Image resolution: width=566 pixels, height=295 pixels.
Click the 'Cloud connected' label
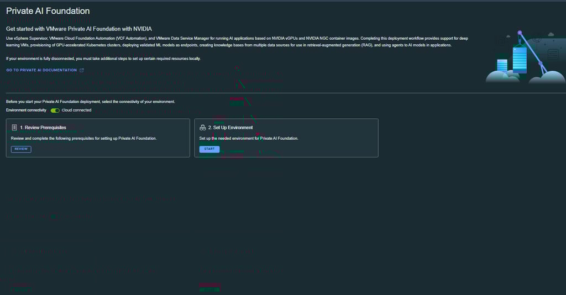pyautogui.click(x=76, y=110)
